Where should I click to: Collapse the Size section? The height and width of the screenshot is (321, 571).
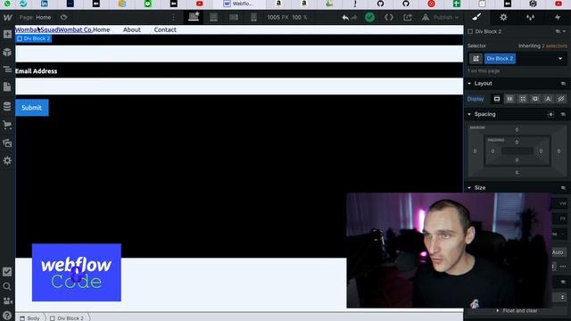pyautogui.click(x=469, y=188)
